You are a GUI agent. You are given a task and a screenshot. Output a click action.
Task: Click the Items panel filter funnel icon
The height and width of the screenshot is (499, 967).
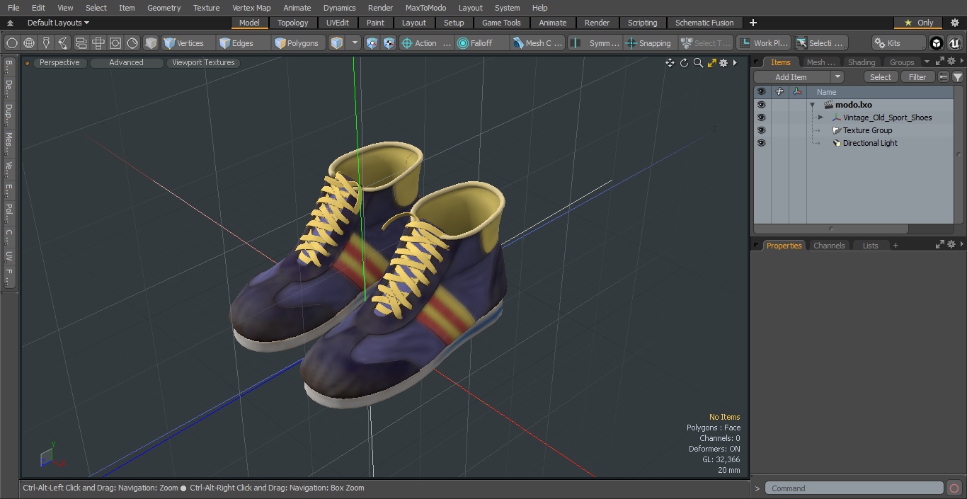click(x=958, y=77)
